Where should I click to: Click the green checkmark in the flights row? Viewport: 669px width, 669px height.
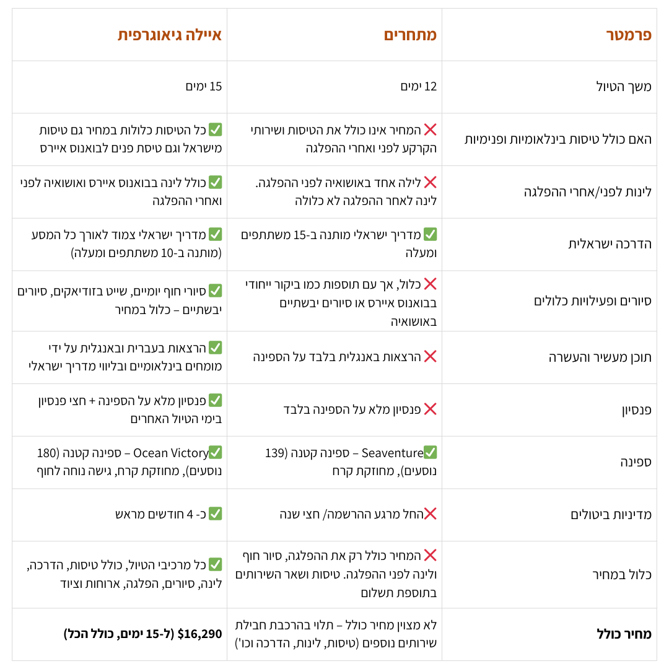216,129
